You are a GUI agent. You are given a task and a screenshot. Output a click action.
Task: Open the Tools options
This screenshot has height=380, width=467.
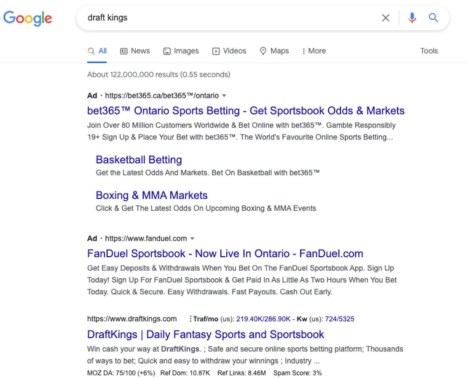click(429, 51)
